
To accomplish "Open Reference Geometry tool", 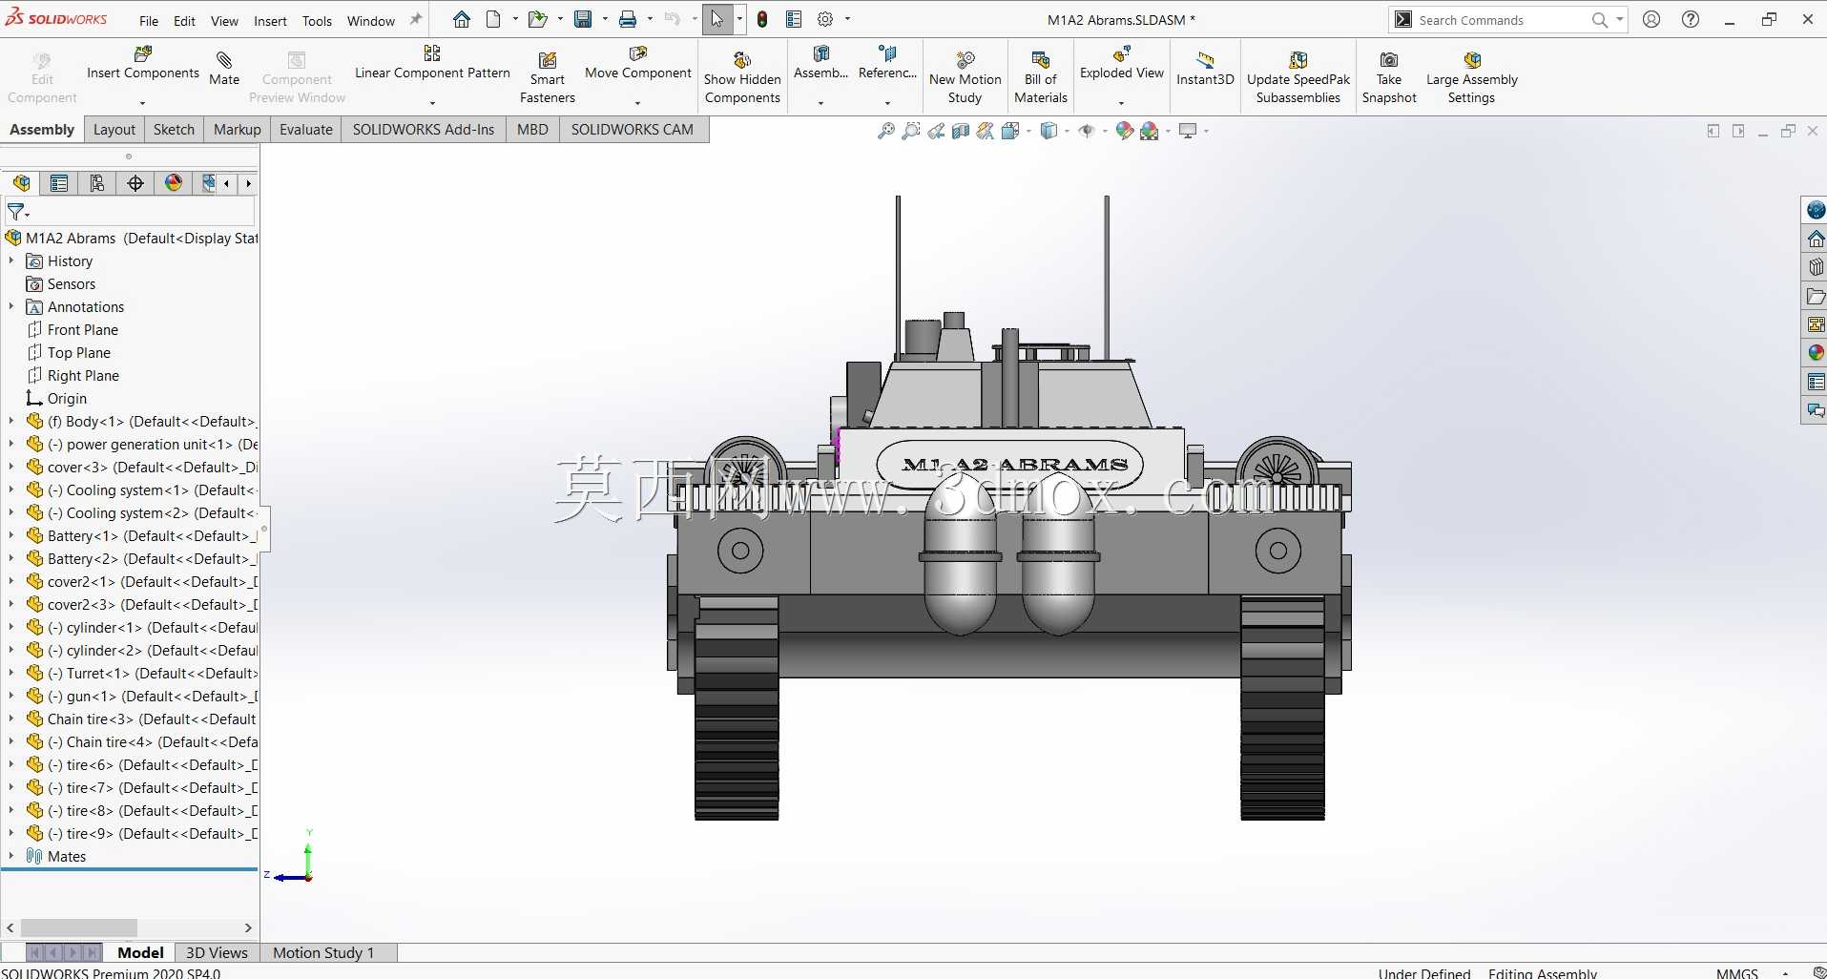I will 887,63.
